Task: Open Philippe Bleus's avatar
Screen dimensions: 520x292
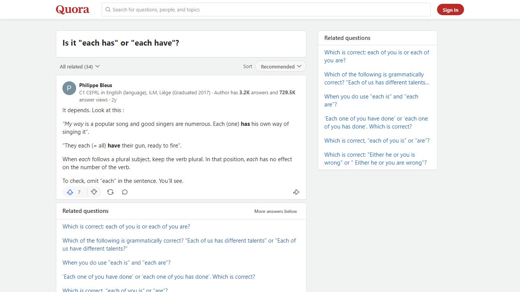Action: pos(69,88)
